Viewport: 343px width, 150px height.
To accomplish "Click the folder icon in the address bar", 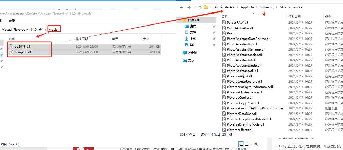I will click(x=206, y=7).
